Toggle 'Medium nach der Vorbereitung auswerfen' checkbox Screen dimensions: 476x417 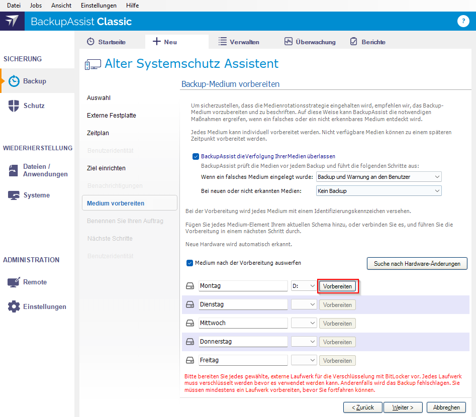pos(189,263)
